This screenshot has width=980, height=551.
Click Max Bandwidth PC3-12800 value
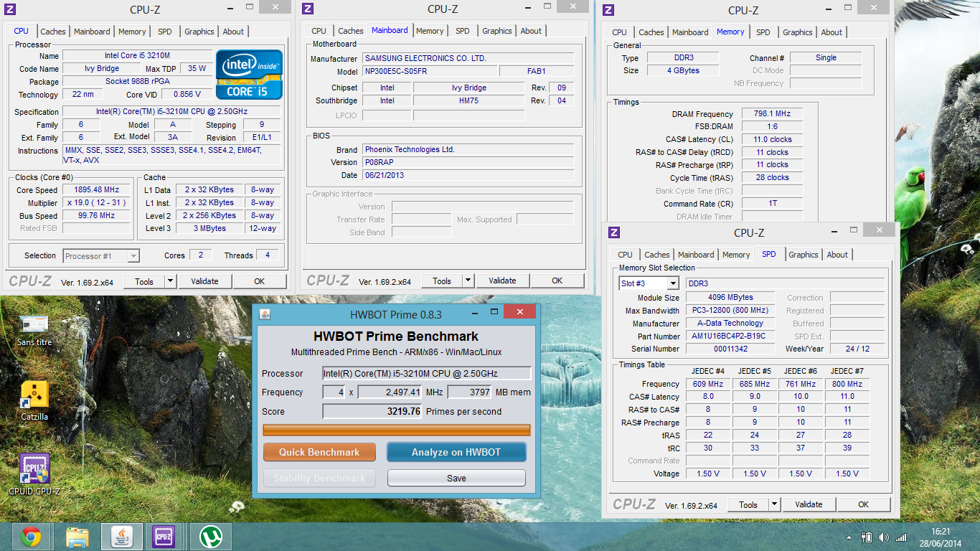tap(729, 310)
